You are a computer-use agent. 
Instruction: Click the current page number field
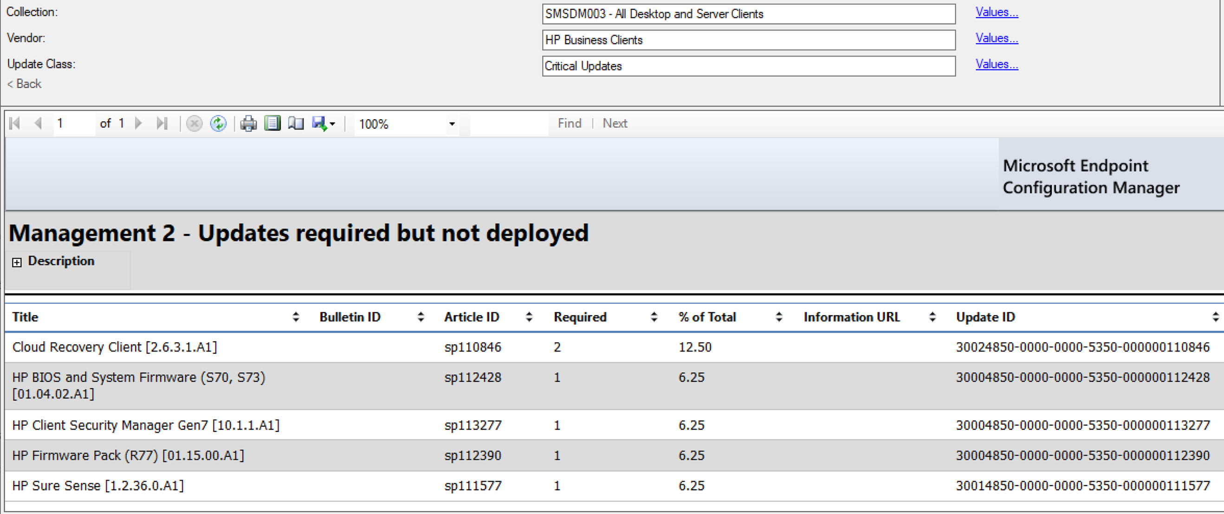(75, 124)
